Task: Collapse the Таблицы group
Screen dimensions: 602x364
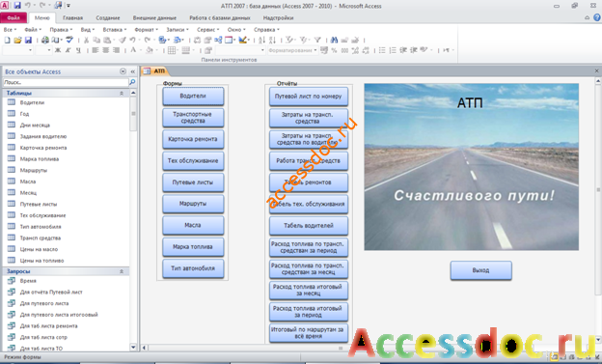Action: pyautogui.click(x=122, y=93)
